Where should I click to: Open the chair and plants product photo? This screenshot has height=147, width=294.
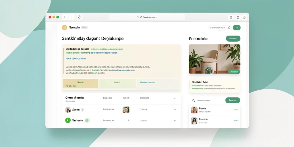pyautogui.click(x=214, y=59)
